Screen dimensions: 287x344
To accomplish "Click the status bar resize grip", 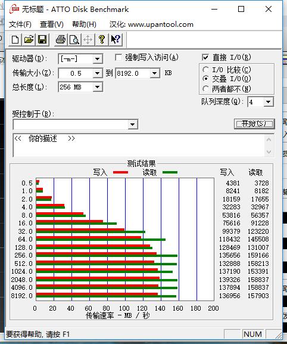I will [x=278, y=335].
